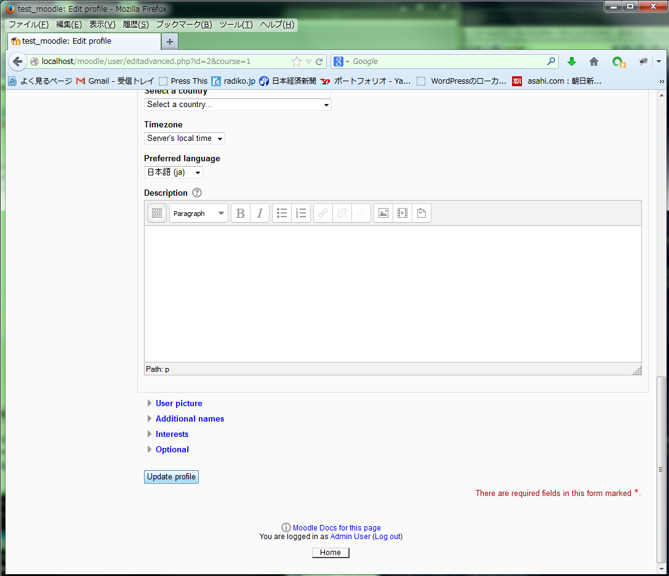
Task: Open the よく見るページ bookmark
Action: (41, 81)
